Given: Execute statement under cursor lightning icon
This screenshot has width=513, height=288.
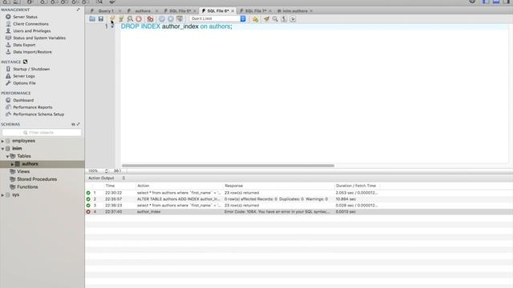Looking at the screenshot, I should (121, 19).
